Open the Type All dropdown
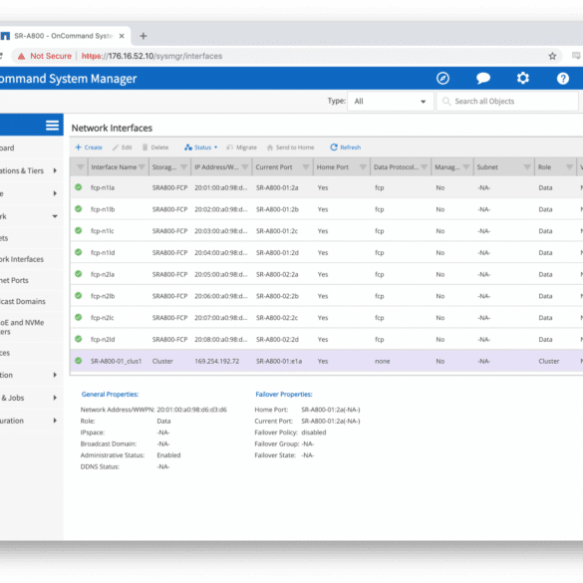 click(390, 101)
